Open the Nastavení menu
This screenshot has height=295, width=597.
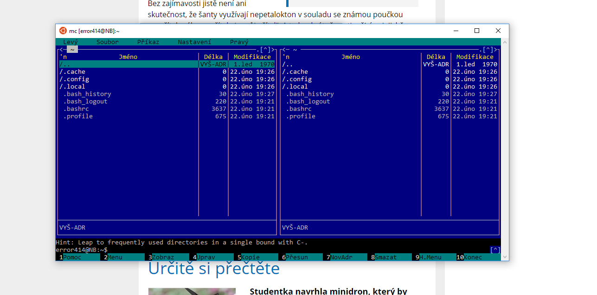click(x=195, y=42)
